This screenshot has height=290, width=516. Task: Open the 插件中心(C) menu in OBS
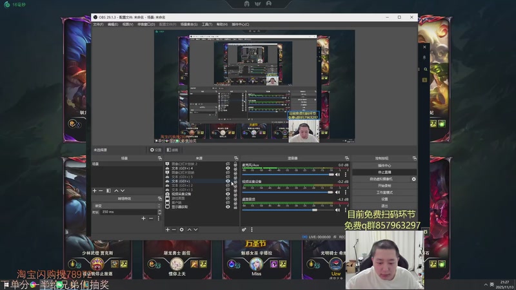[240, 24]
